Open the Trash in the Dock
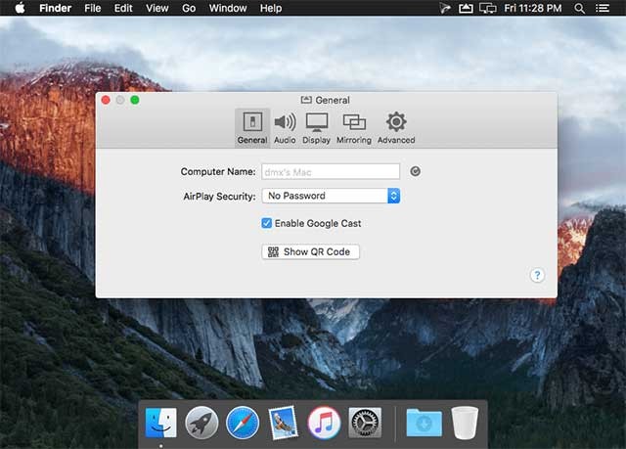Screen dimensions: 626x449 coord(466,423)
